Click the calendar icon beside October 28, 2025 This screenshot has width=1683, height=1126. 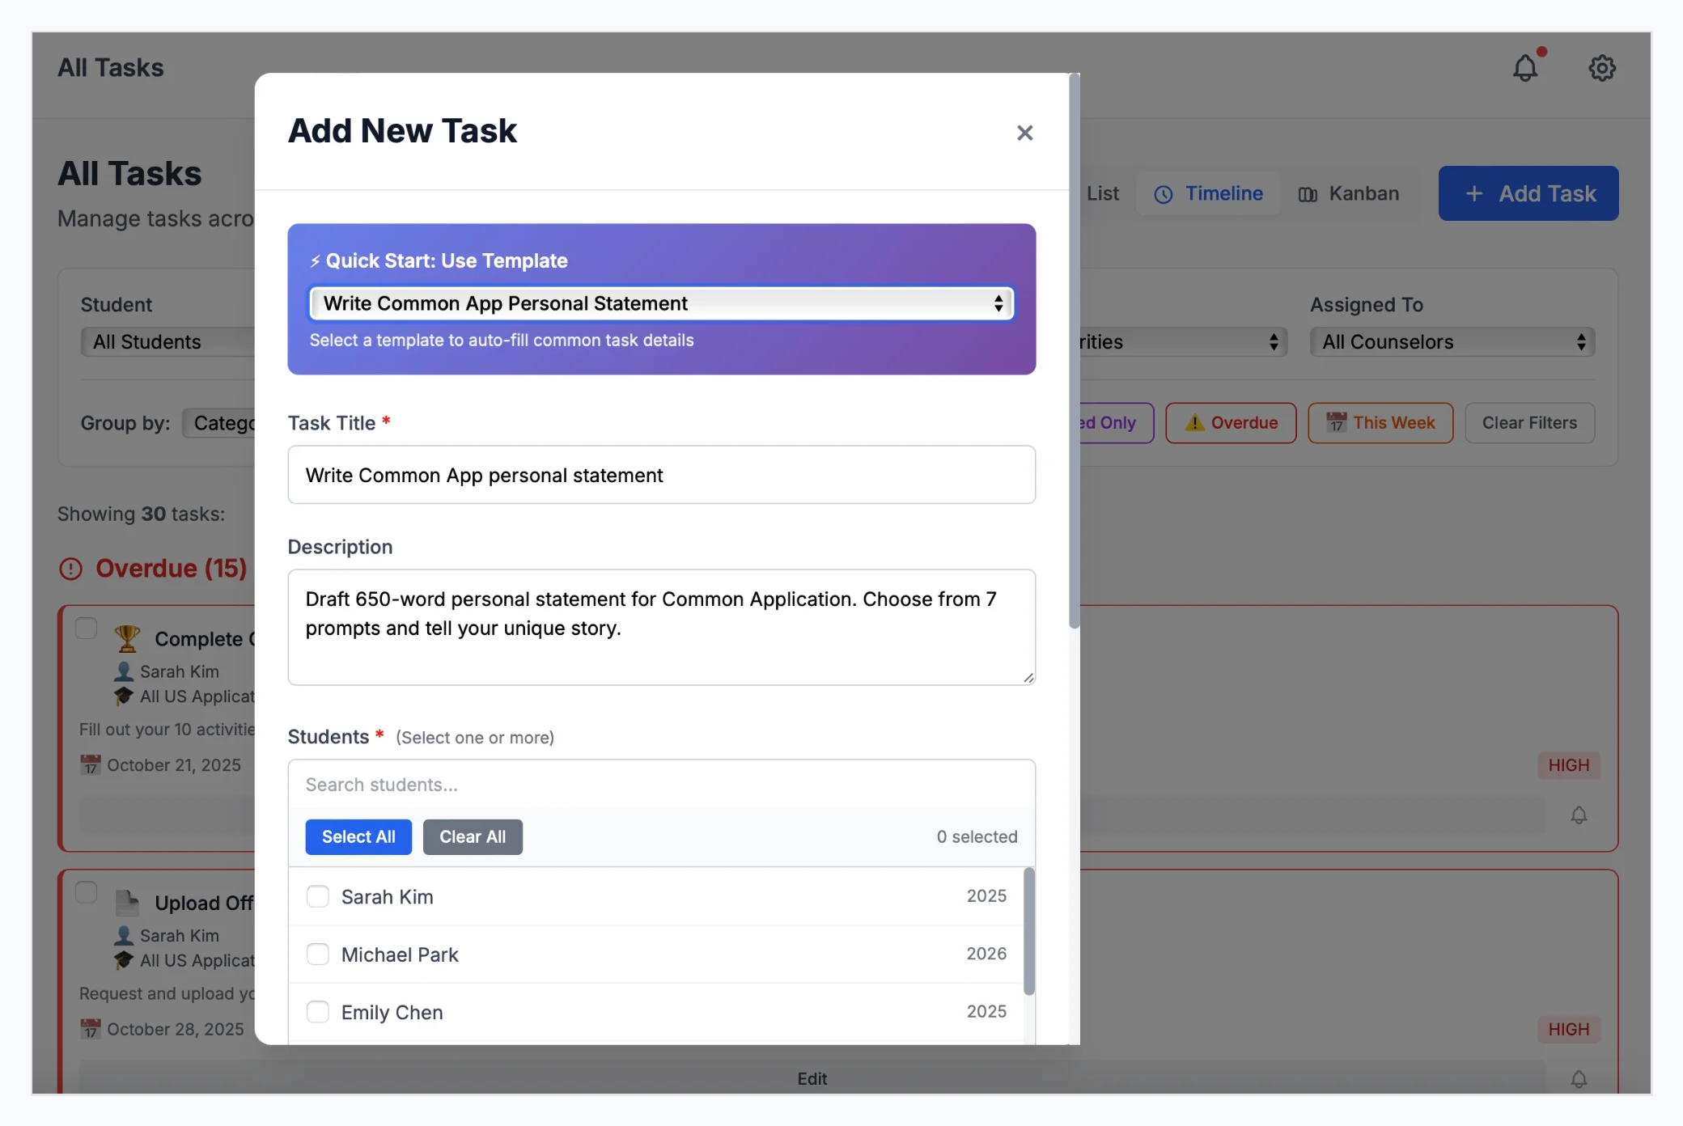tap(91, 1029)
